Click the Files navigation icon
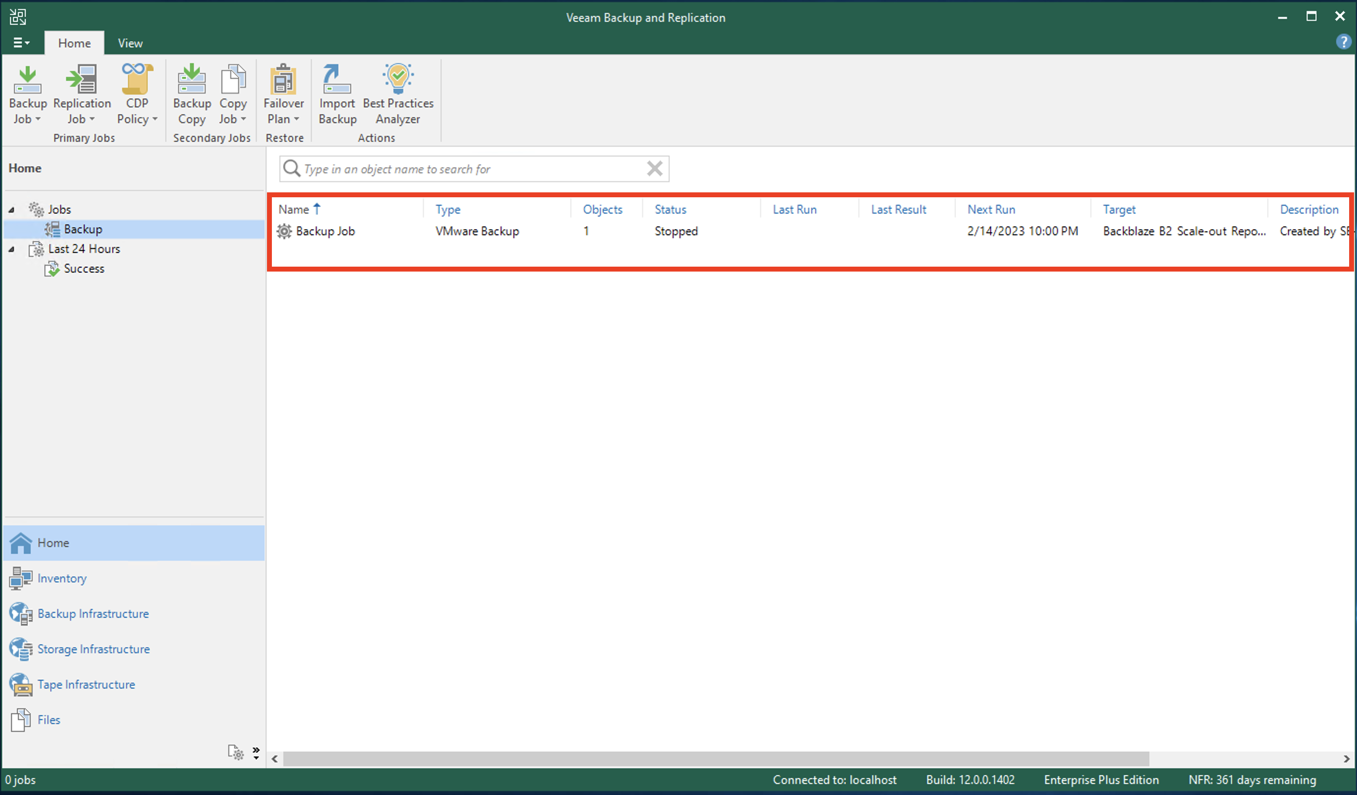Viewport: 1357px width, 795px height. tap(21, 720)
